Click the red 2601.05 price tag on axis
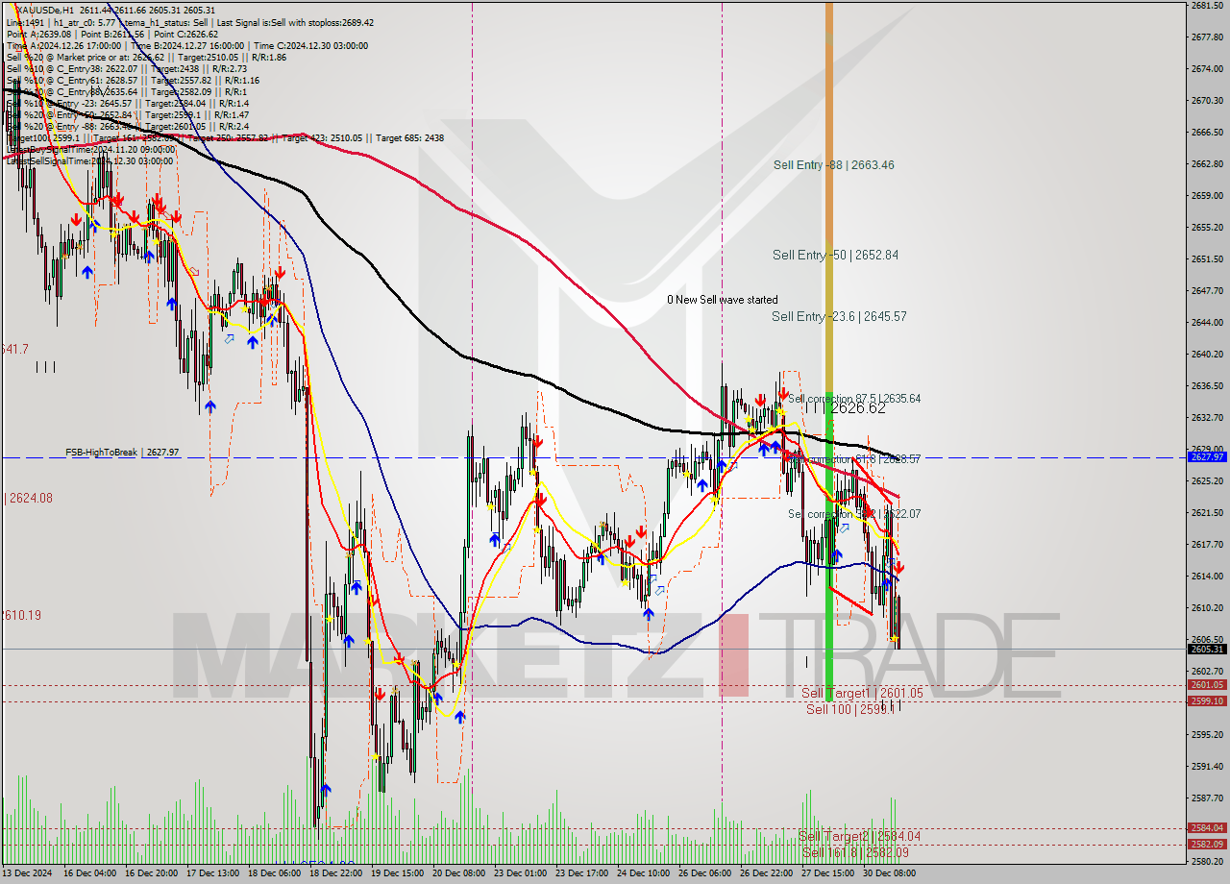 point(1207,685)
